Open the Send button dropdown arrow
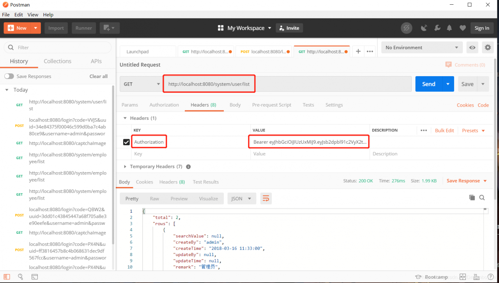The image size is (499, 283). (x=448, y=84)
